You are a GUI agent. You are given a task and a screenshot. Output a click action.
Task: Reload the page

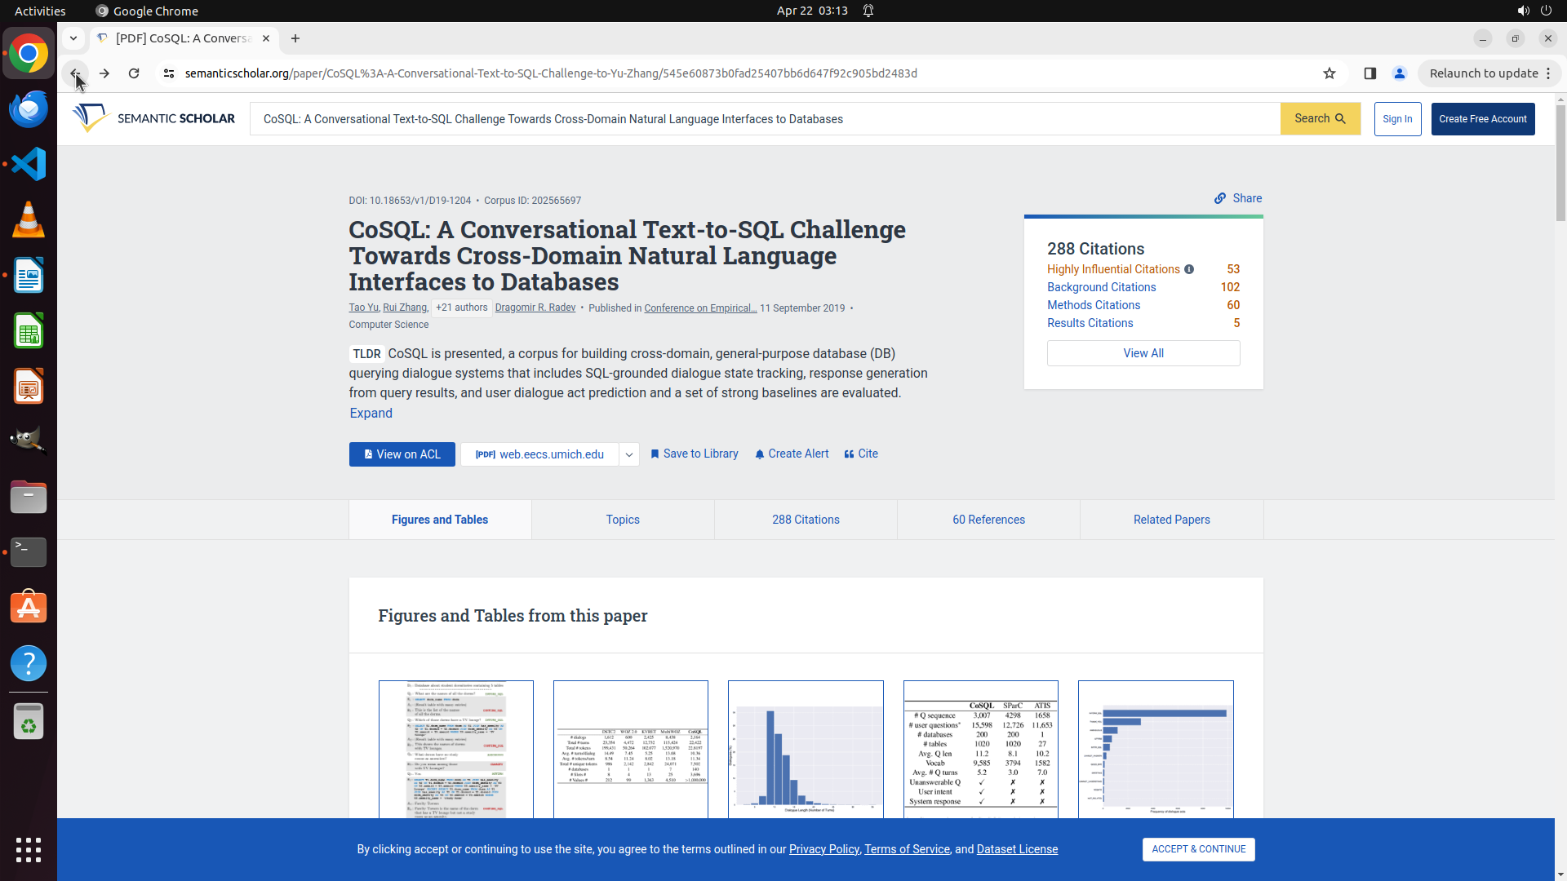134,73
